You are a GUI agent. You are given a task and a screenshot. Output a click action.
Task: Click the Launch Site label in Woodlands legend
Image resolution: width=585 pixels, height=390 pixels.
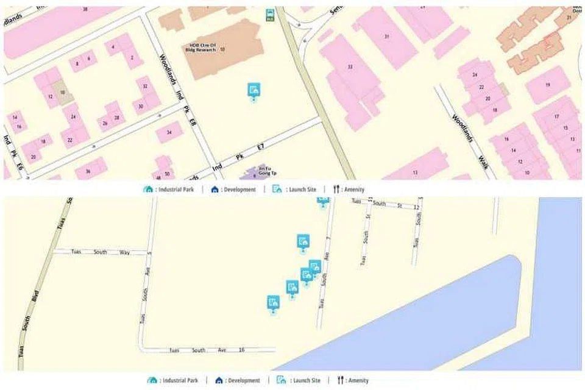pyautogui.click(x=303, y=190)
